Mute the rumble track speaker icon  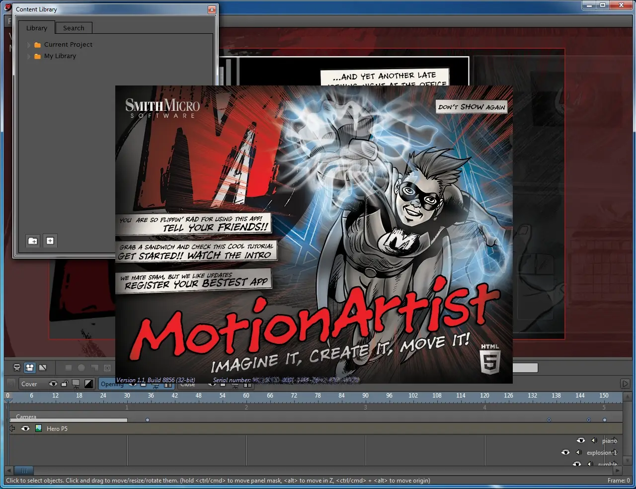click(590, 464)
